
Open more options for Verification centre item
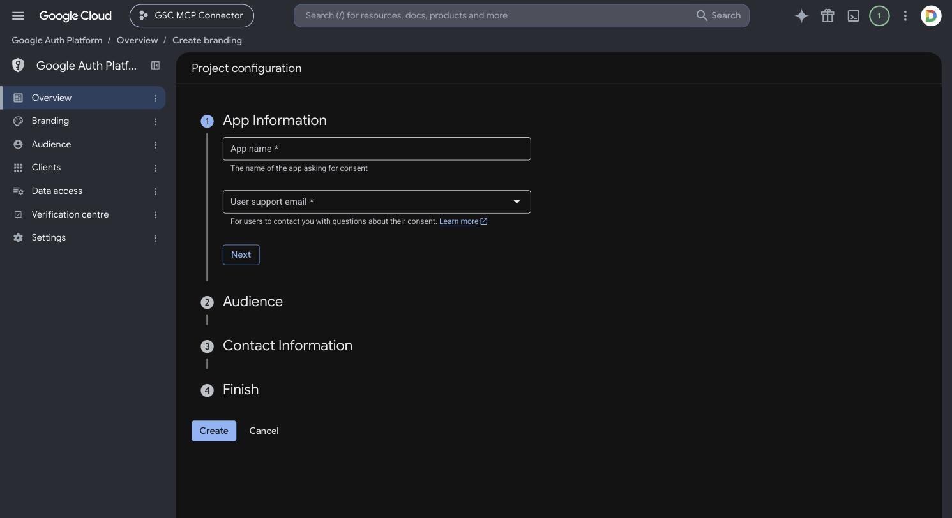155,215
